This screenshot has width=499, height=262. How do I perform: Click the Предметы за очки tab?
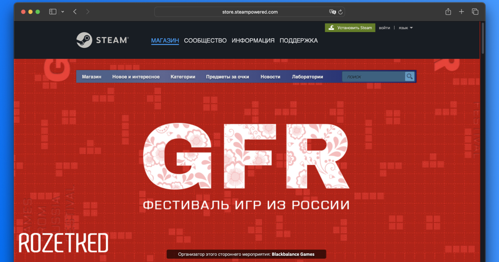pos(227,77)
